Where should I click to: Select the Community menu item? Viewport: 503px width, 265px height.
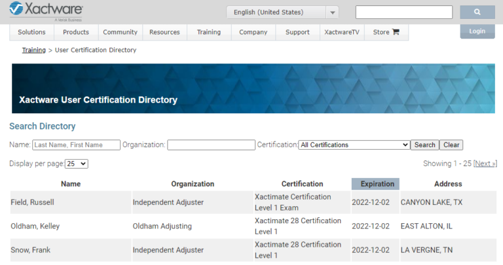pyautogui.click(x=120, y=32)
